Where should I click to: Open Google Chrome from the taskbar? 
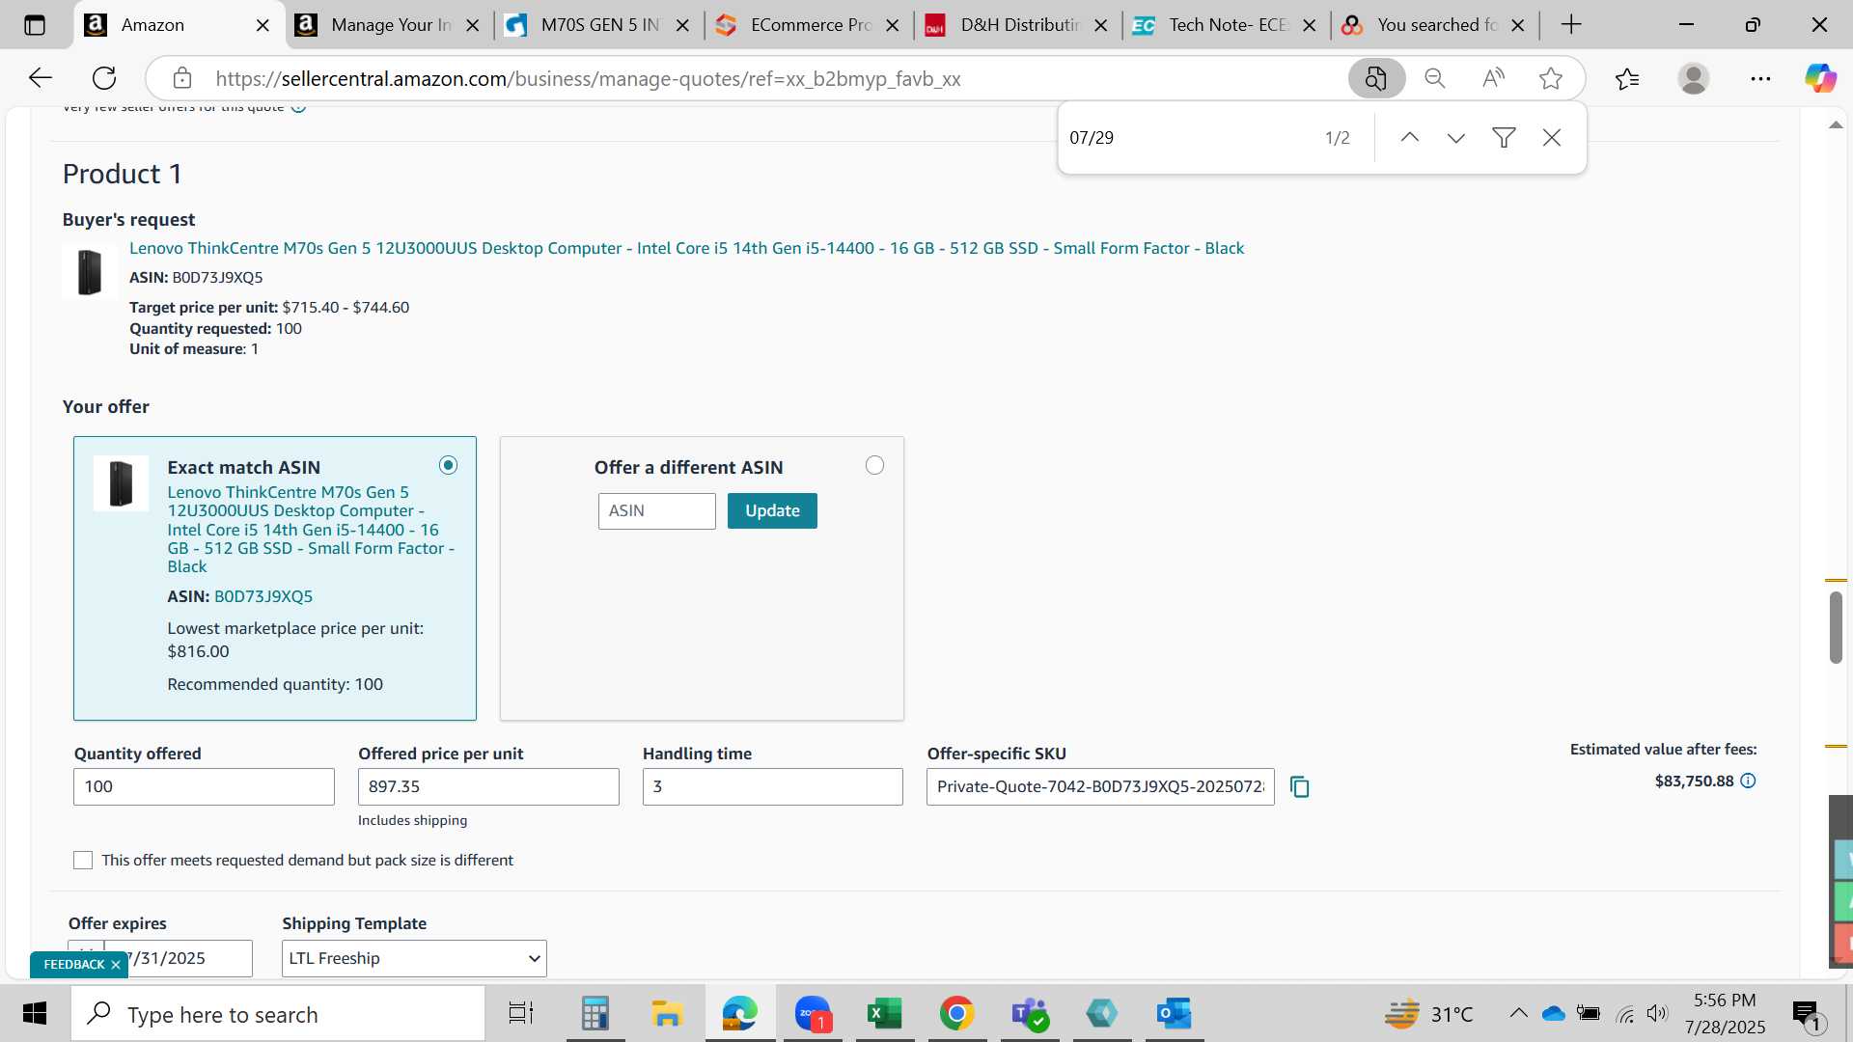point(956,1014)
